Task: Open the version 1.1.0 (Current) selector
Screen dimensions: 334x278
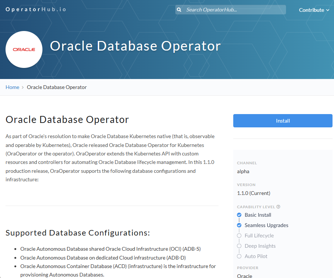Action: [x=253, y=193]
